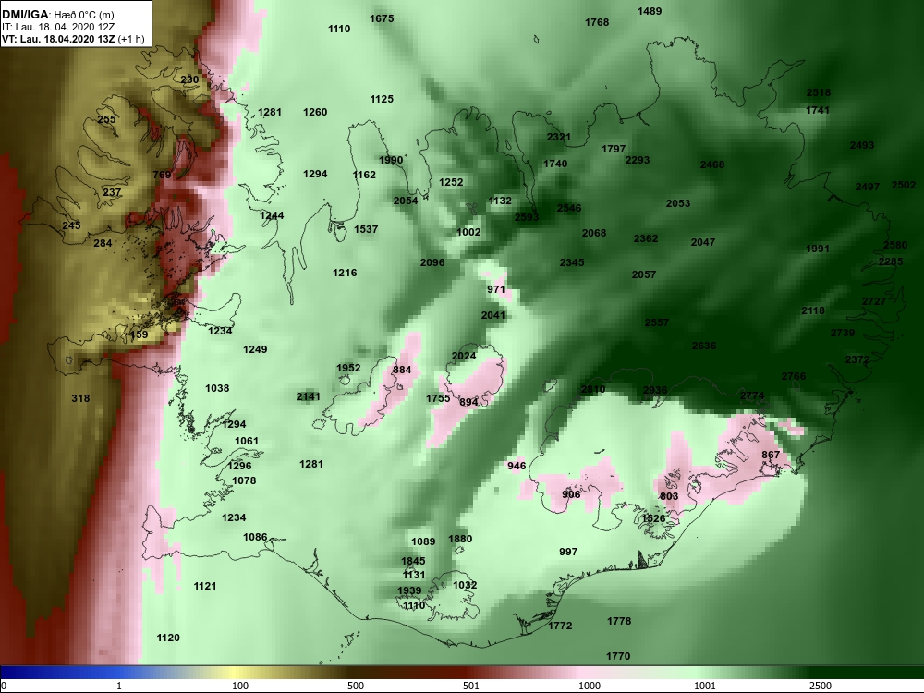This screenshot has width=924, height=693.
Task: Click the map value 1121
Action: point(205,587)
